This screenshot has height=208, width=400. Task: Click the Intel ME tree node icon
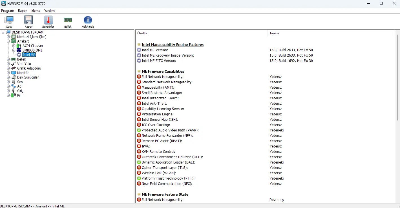pos(19,55)
